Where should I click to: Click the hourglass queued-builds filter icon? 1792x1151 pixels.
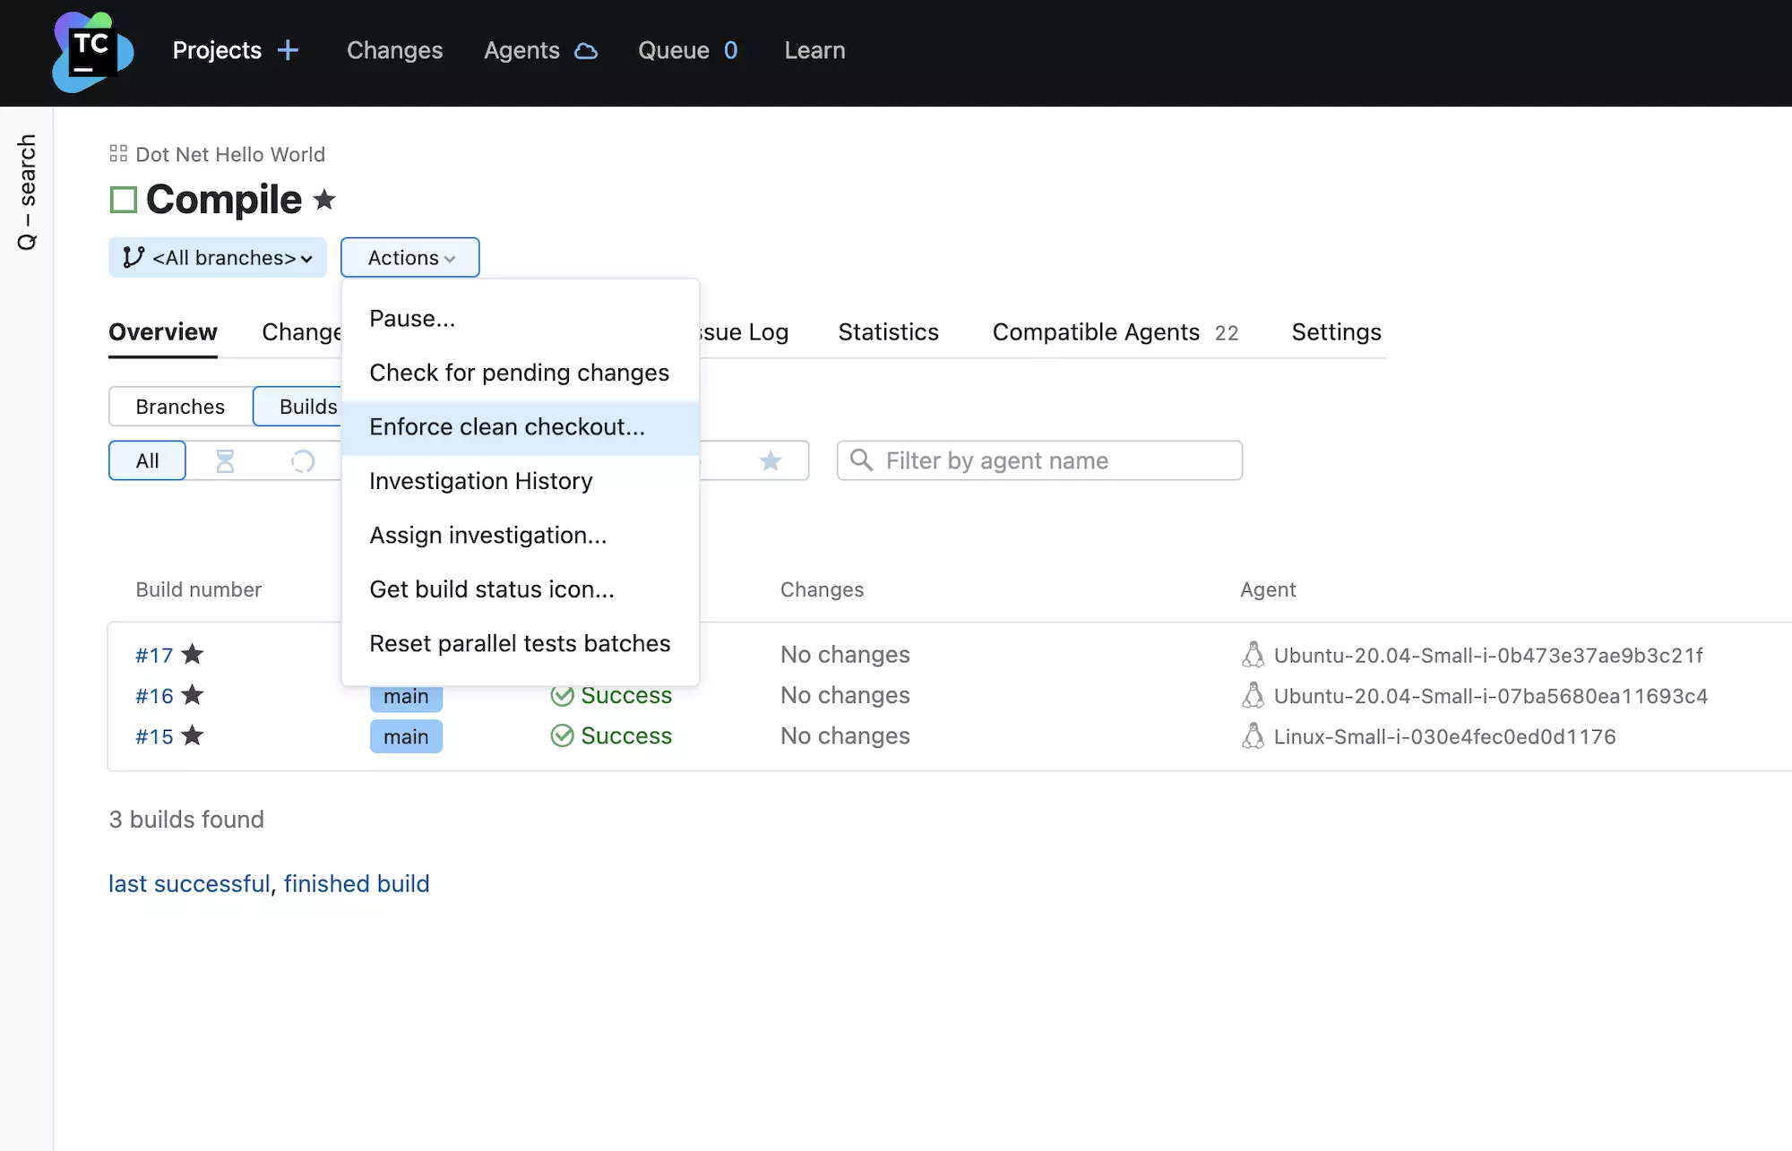pyautogui.click(x=226, y=460)
